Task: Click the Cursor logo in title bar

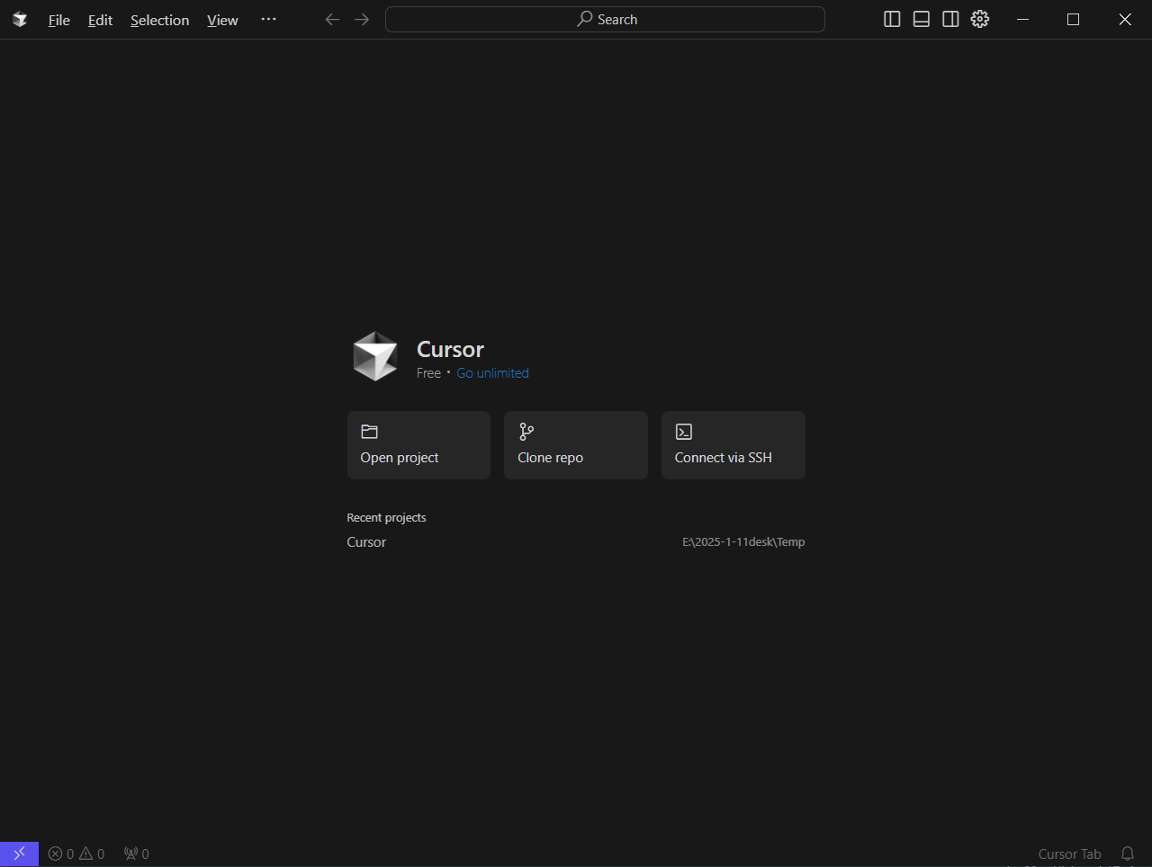Action: [20, 20]
